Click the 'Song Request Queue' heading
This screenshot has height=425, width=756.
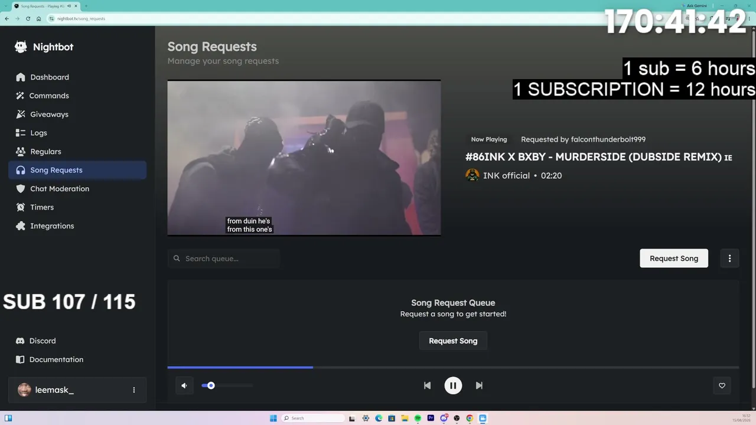click(453, 303)
